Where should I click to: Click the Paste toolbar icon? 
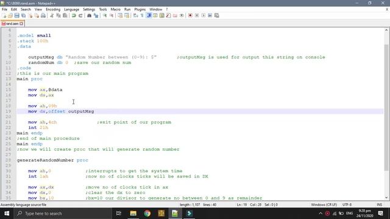click(65, 16)
